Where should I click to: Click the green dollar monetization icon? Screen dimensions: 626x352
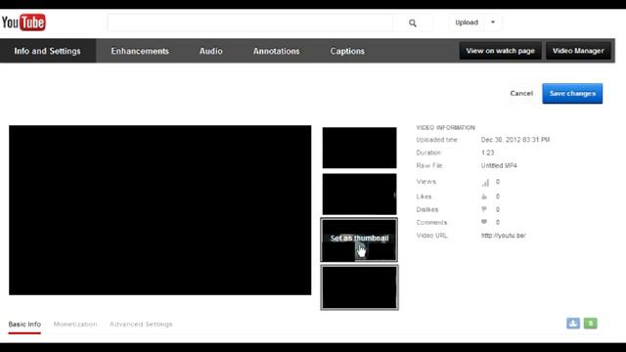pyautogui.click(x=591, y=324)
